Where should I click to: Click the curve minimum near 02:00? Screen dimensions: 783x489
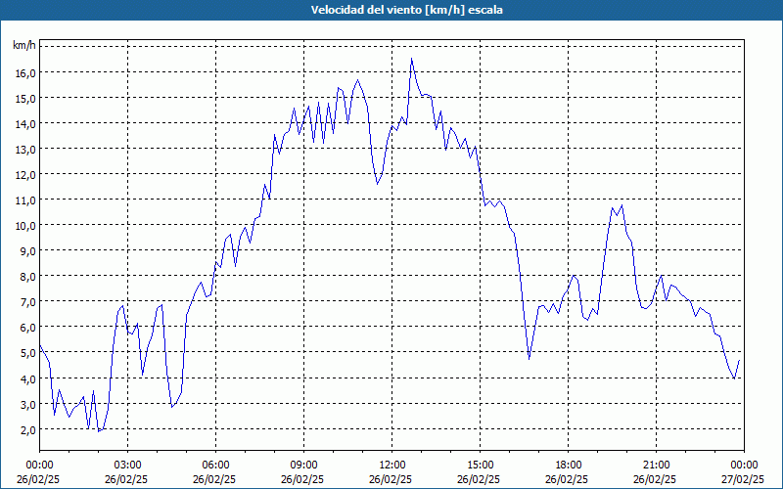point(99,430)
